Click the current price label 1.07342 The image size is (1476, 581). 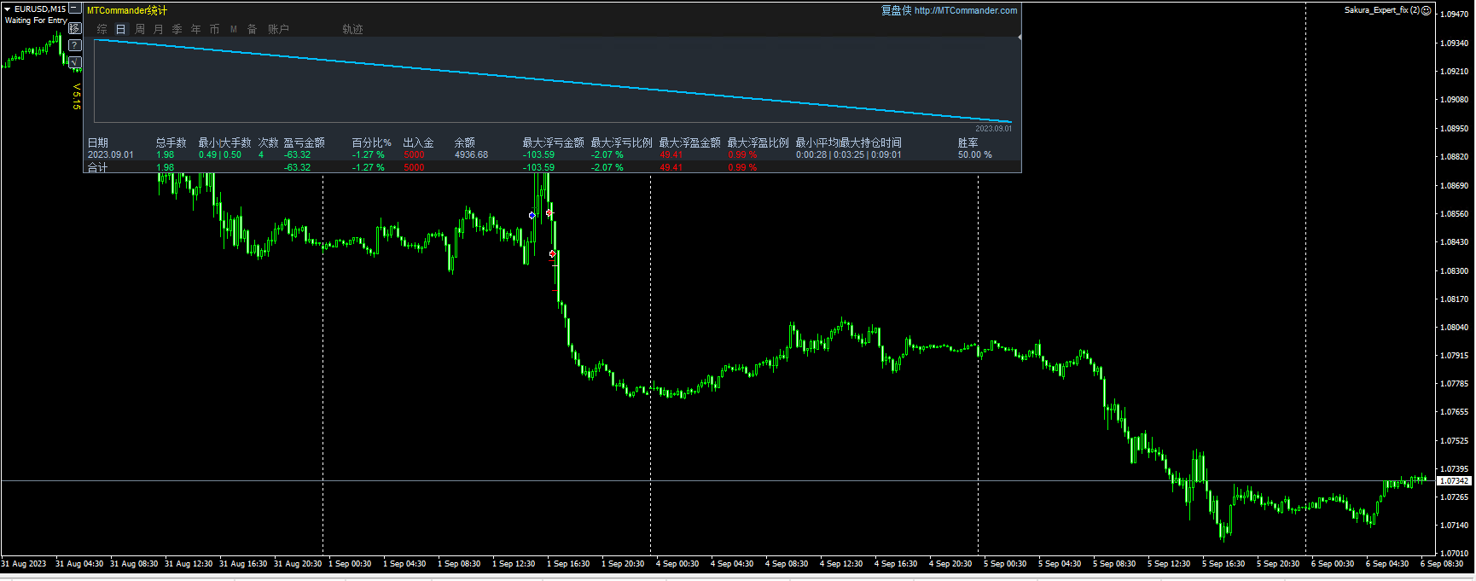(1455, 481)
